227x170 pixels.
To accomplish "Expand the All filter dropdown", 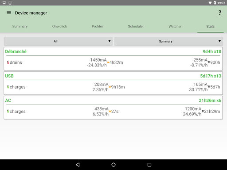I will click(x=58, y=41).
